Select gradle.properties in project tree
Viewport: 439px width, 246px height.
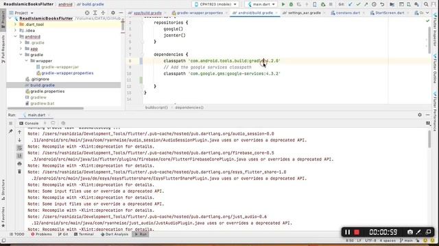point(47,91)
